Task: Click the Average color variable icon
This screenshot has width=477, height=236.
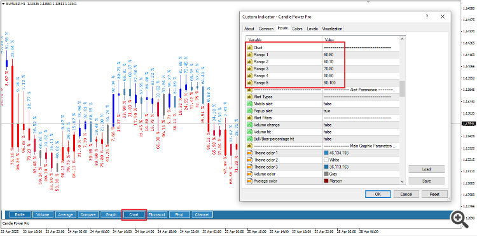Action: click(249, 181)
